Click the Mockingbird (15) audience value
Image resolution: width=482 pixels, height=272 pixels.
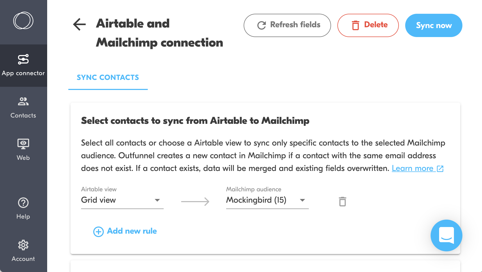pos(256,200)
